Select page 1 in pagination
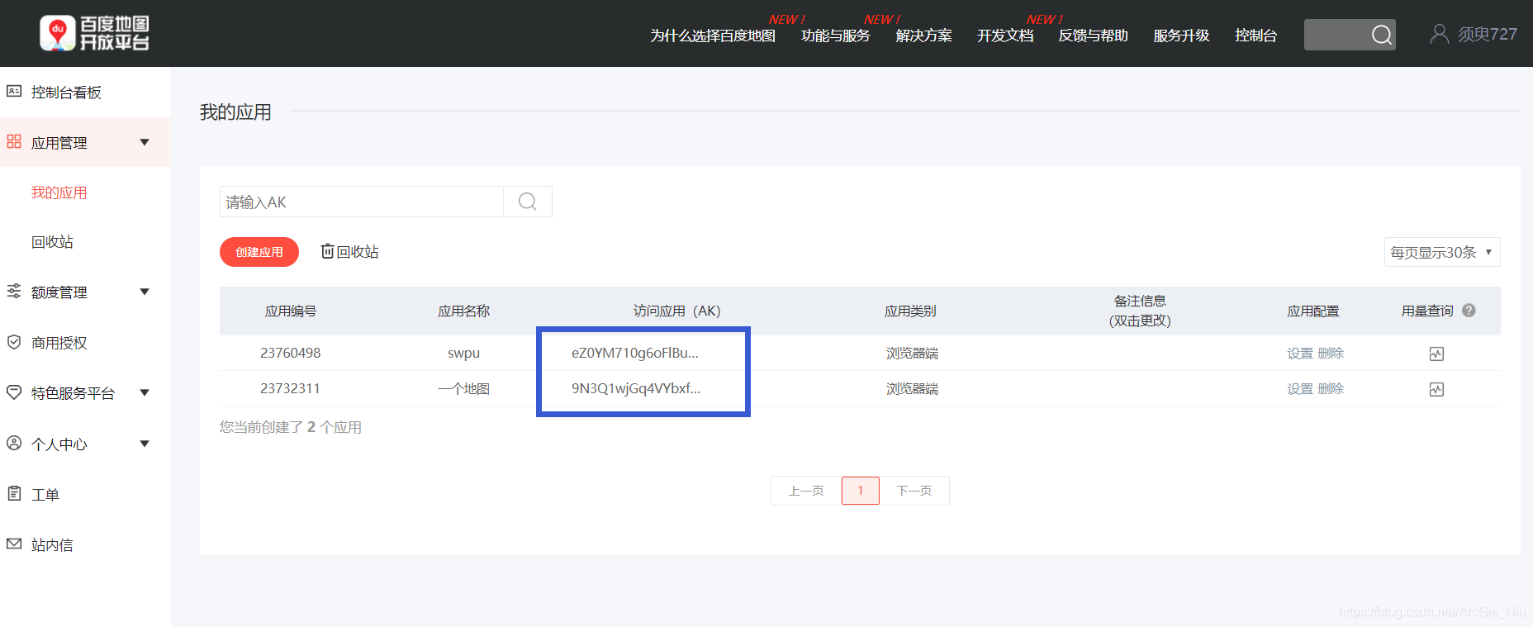 [861, 491]
